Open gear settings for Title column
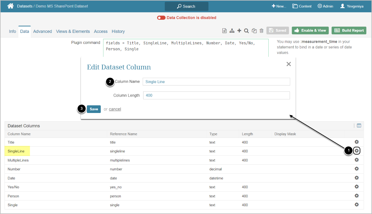This screenshot has width=372, height=214. click(x=356, y=142)
